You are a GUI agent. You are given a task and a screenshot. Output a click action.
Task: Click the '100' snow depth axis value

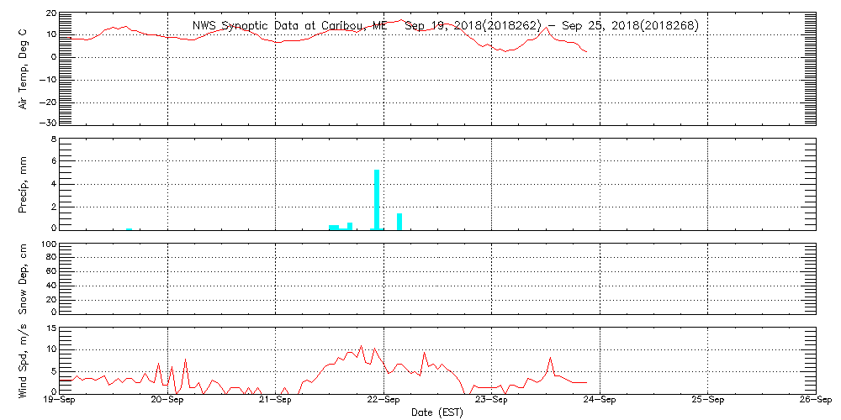tap(50, 244)
